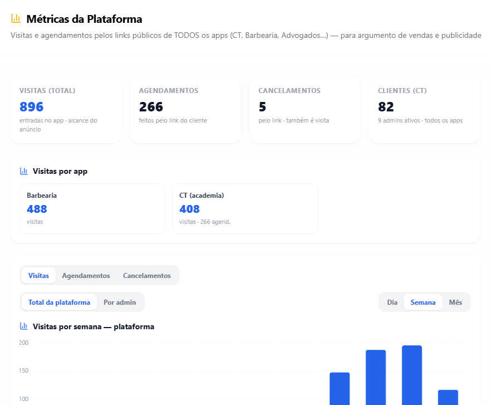Click the Barbearia visits number 488
The image size is (492, 405).
[37, 209]
